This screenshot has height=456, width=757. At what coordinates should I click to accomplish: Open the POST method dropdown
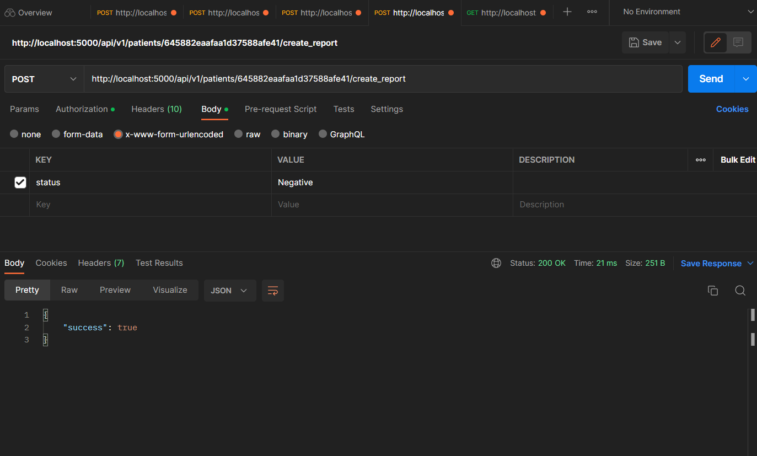point(44,78)
